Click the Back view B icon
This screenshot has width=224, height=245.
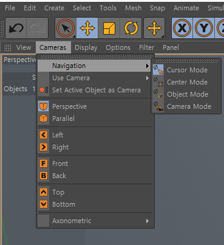44,176
